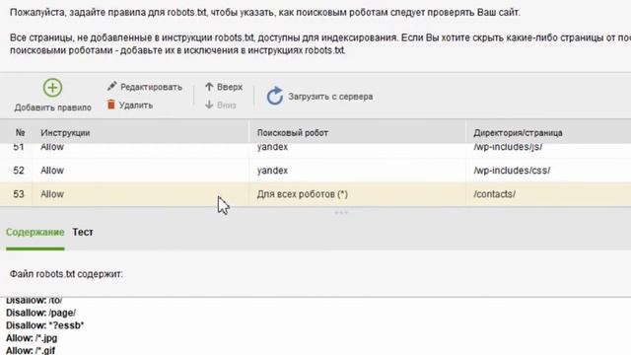This screenshot has height=355, width=631.
Task: Click the Allow: /*.jpg line
Action: coord(32,338)
